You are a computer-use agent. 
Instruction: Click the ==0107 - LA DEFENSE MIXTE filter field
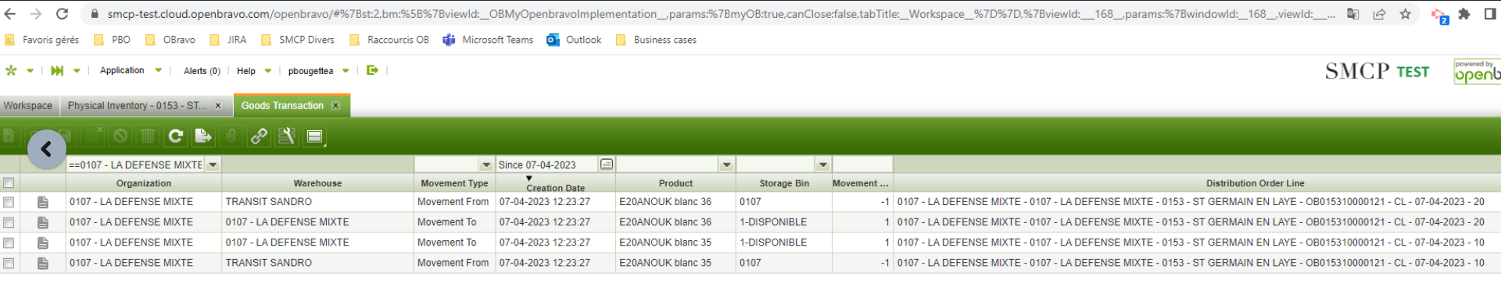135,165
